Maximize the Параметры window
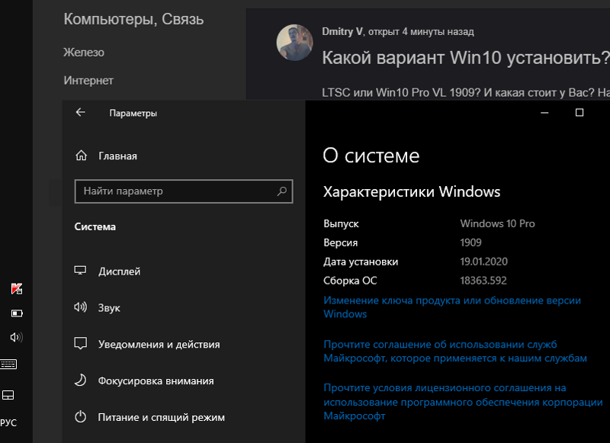Image resolution: width=610 pixels, height=443 pixels. point(579,112)
